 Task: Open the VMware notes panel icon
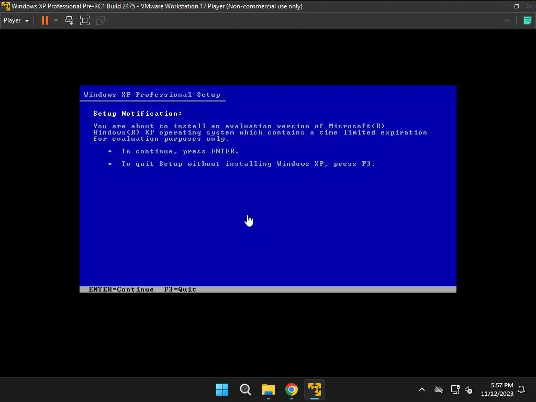tap(528, 20)
